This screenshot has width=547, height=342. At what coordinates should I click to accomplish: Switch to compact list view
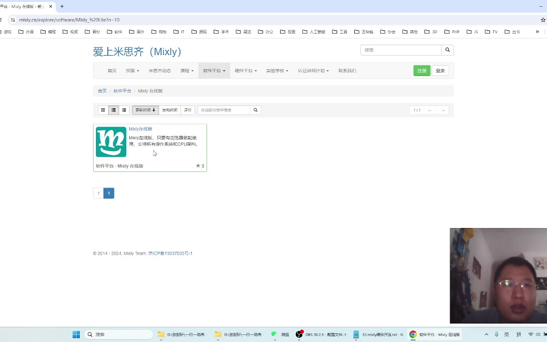(x=124, y=110)
